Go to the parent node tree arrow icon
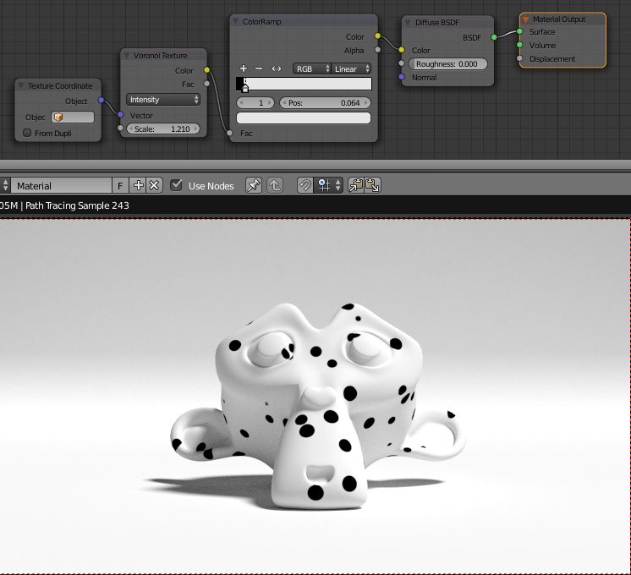Screen dimensions: 631x575 (275, 185)
